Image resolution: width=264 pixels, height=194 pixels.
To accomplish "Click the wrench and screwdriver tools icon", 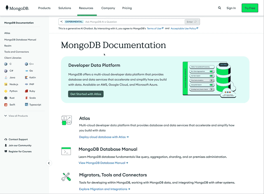I will pos(66,177).
